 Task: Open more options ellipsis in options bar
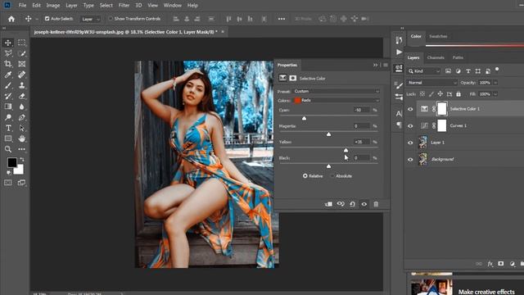coord(282,19)
